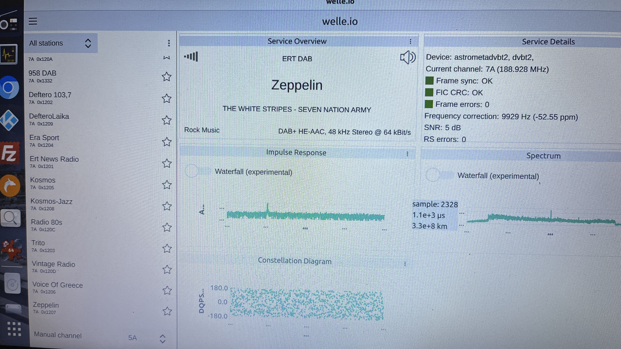
Task: Open the disc dock icon
Action: point(12,284)
